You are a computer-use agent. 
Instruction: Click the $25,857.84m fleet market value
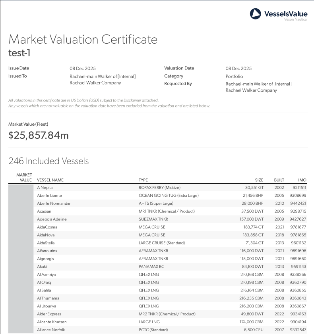click(39, 135)
